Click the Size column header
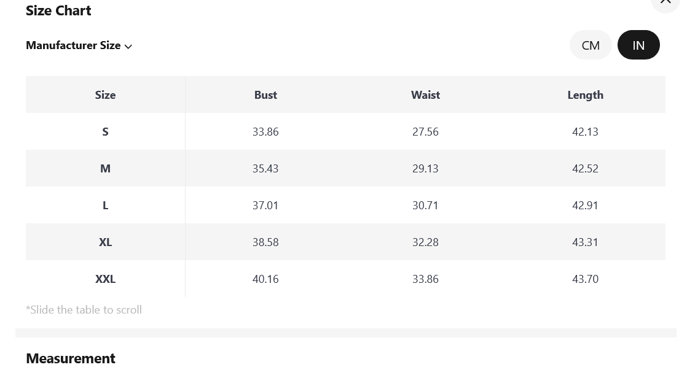This screenshot has height=370, width=687. [x=105, y=95]
